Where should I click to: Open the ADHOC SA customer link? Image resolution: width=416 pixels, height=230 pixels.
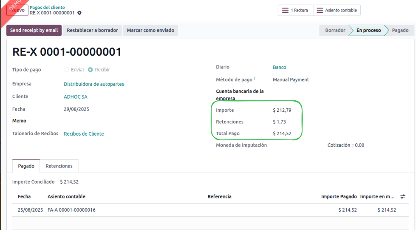click(75, 97)
